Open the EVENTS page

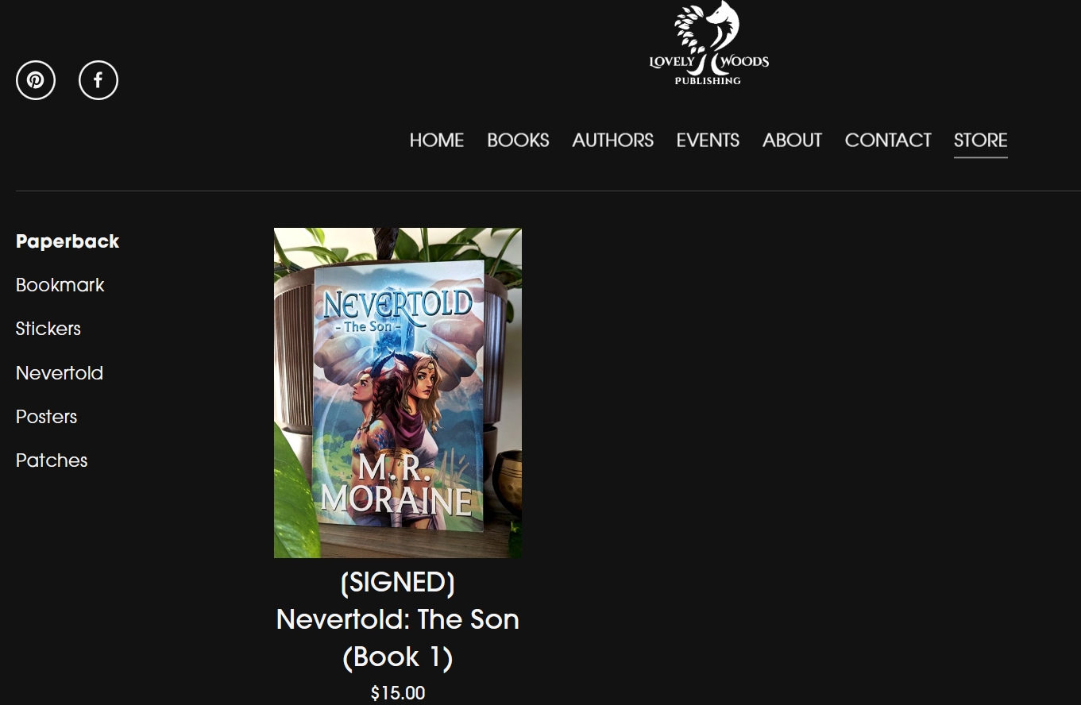point(708,141)
